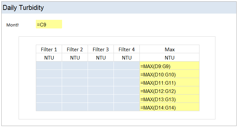
Task: Select Filter 1 input cell in =MAX(D11:G11) row
Action: 49,82
